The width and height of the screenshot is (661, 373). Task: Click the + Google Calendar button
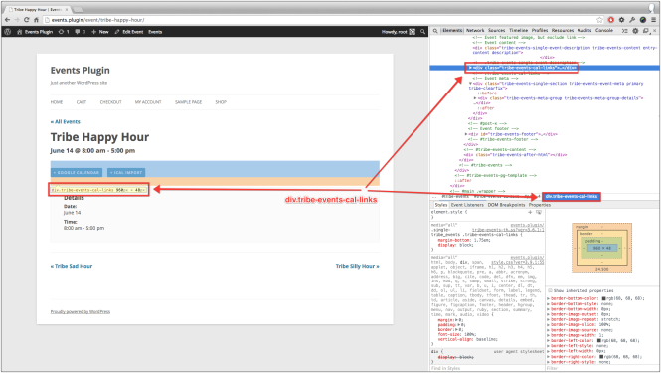click(77, 173)
